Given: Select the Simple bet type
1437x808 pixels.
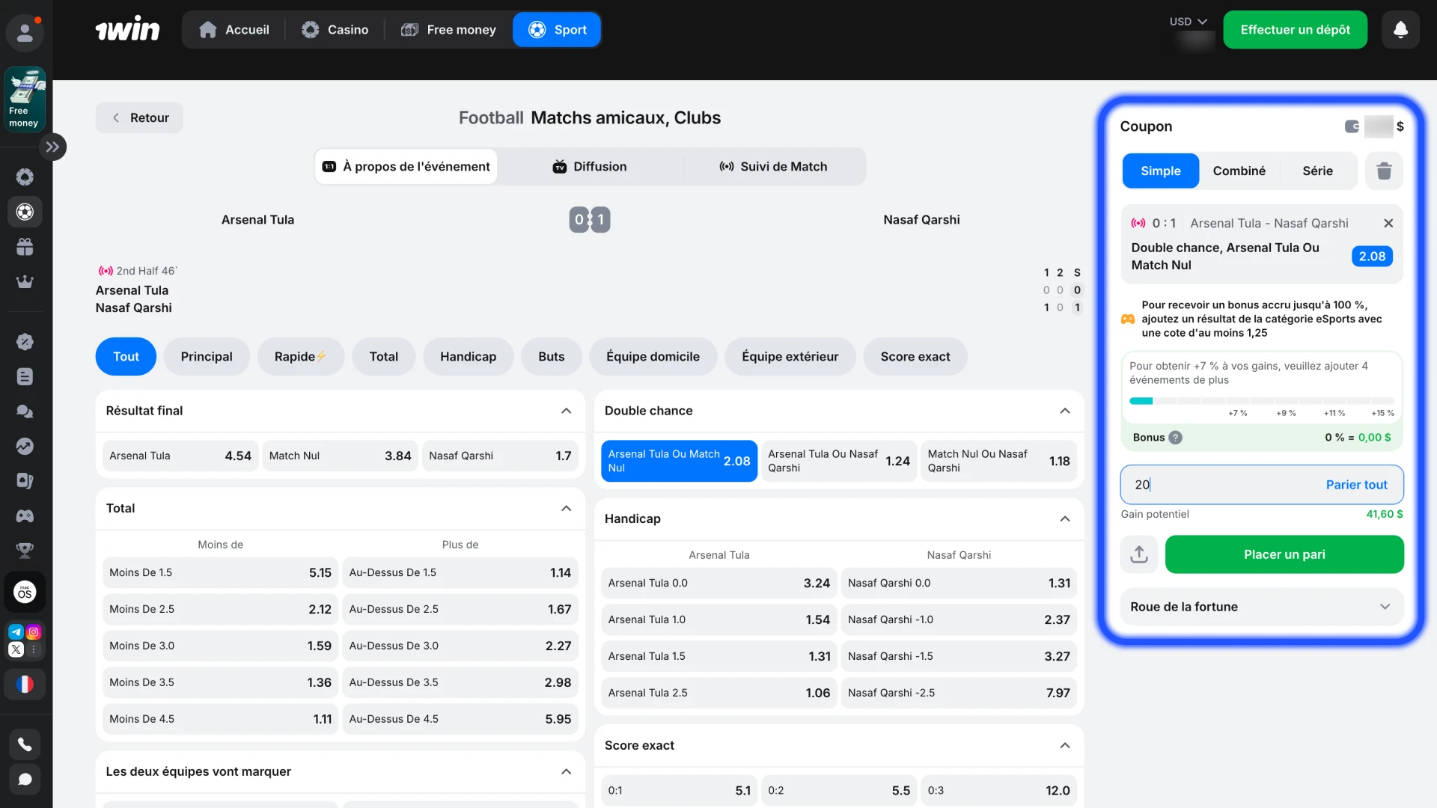Looking at the screenshot, I should click(1160, 171).
